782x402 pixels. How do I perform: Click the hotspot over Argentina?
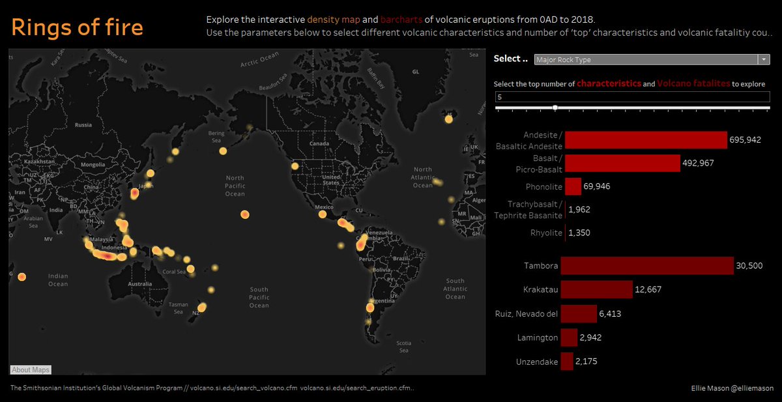[371, 307]
